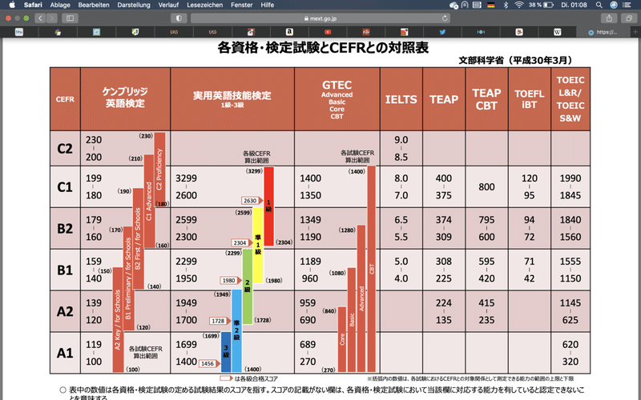Open the Share button in Safari toolbar
This screenshot has height=400, width=641.
[x=609, y=18]
